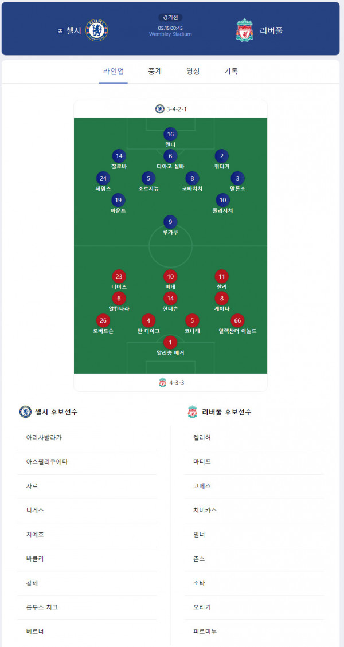Click the Wembley Stadium venue link

(170, 34)
